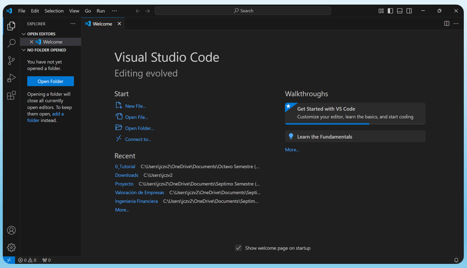Open recent Ingenieria Financiera
Image resolution: width=467 pixels, height=268 pixels.
[x=136, y=201]
